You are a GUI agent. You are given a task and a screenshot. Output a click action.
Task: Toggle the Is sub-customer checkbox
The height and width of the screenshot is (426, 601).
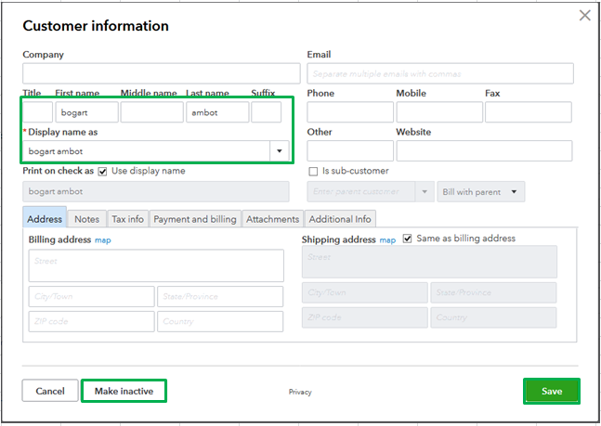[x=313, y=171]
